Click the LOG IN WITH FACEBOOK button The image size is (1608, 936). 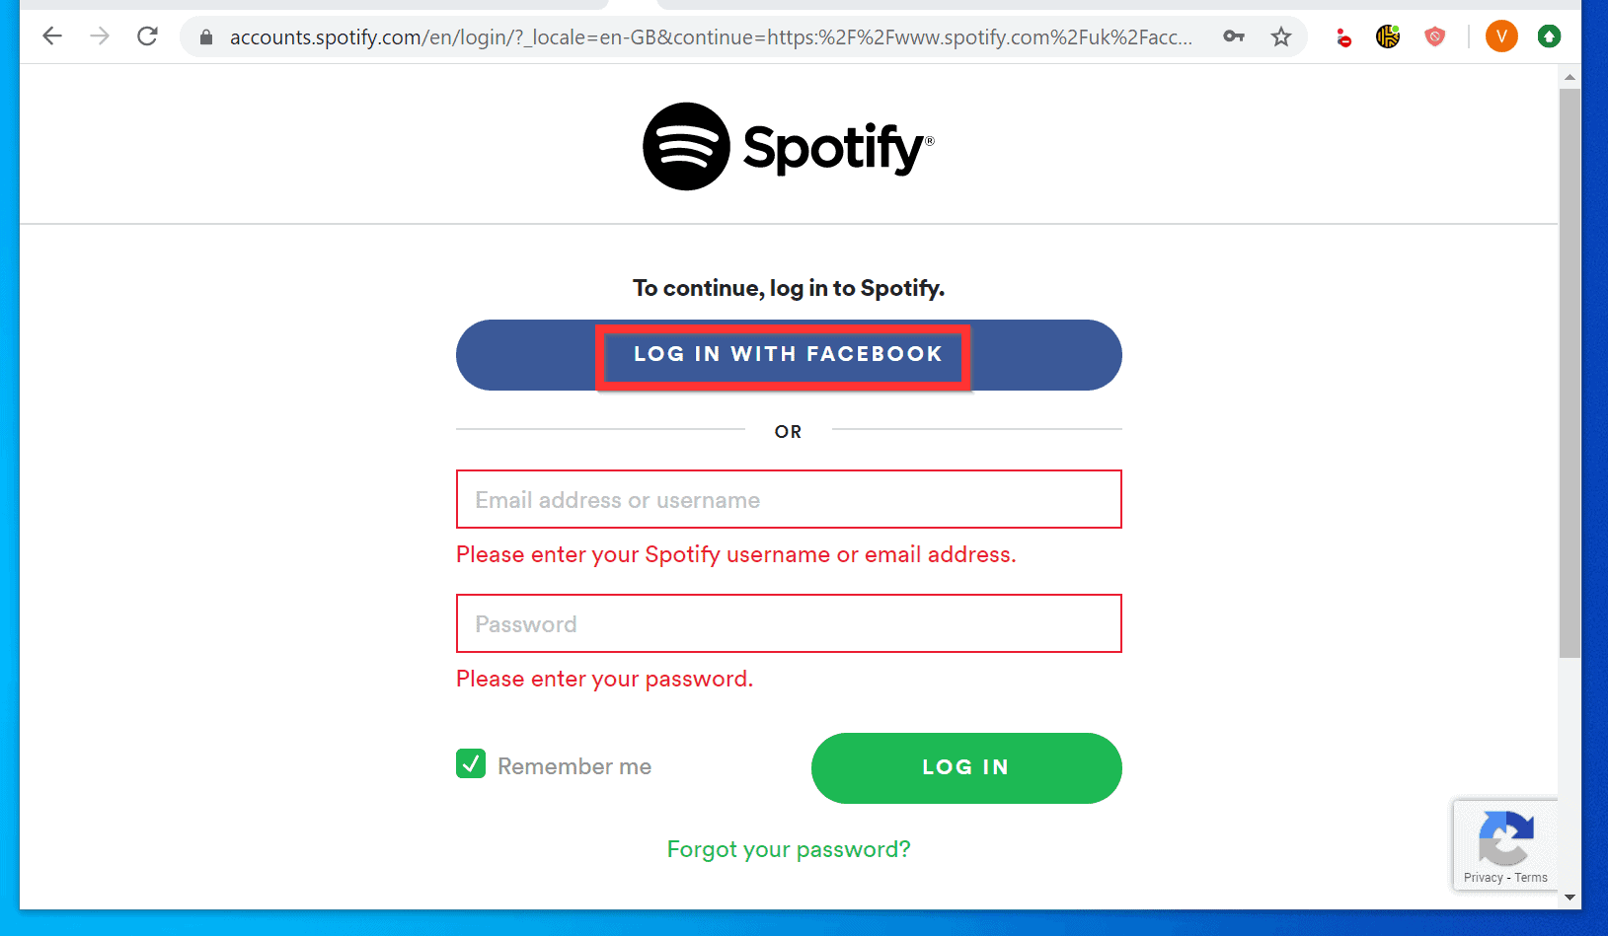click(787, 354)
